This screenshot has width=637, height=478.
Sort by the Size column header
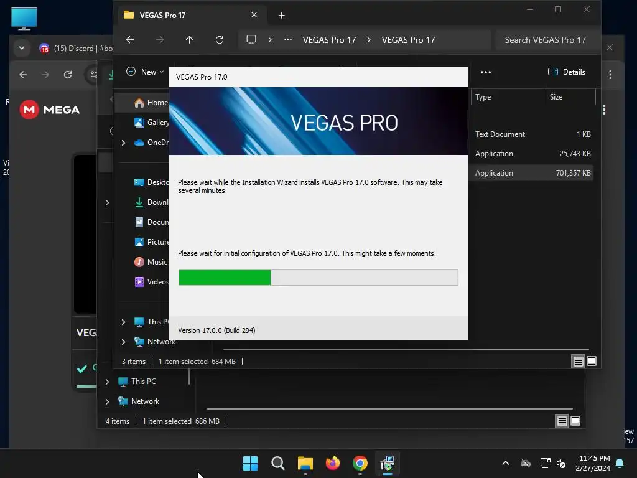tap(570, 97)
